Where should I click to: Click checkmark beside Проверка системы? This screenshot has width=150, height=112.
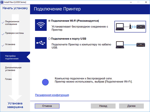tap(3, 34)
